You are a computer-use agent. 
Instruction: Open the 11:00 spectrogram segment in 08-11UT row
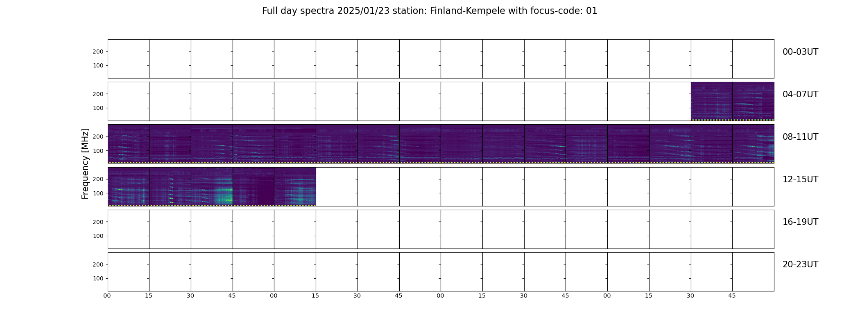click(628, 144)
